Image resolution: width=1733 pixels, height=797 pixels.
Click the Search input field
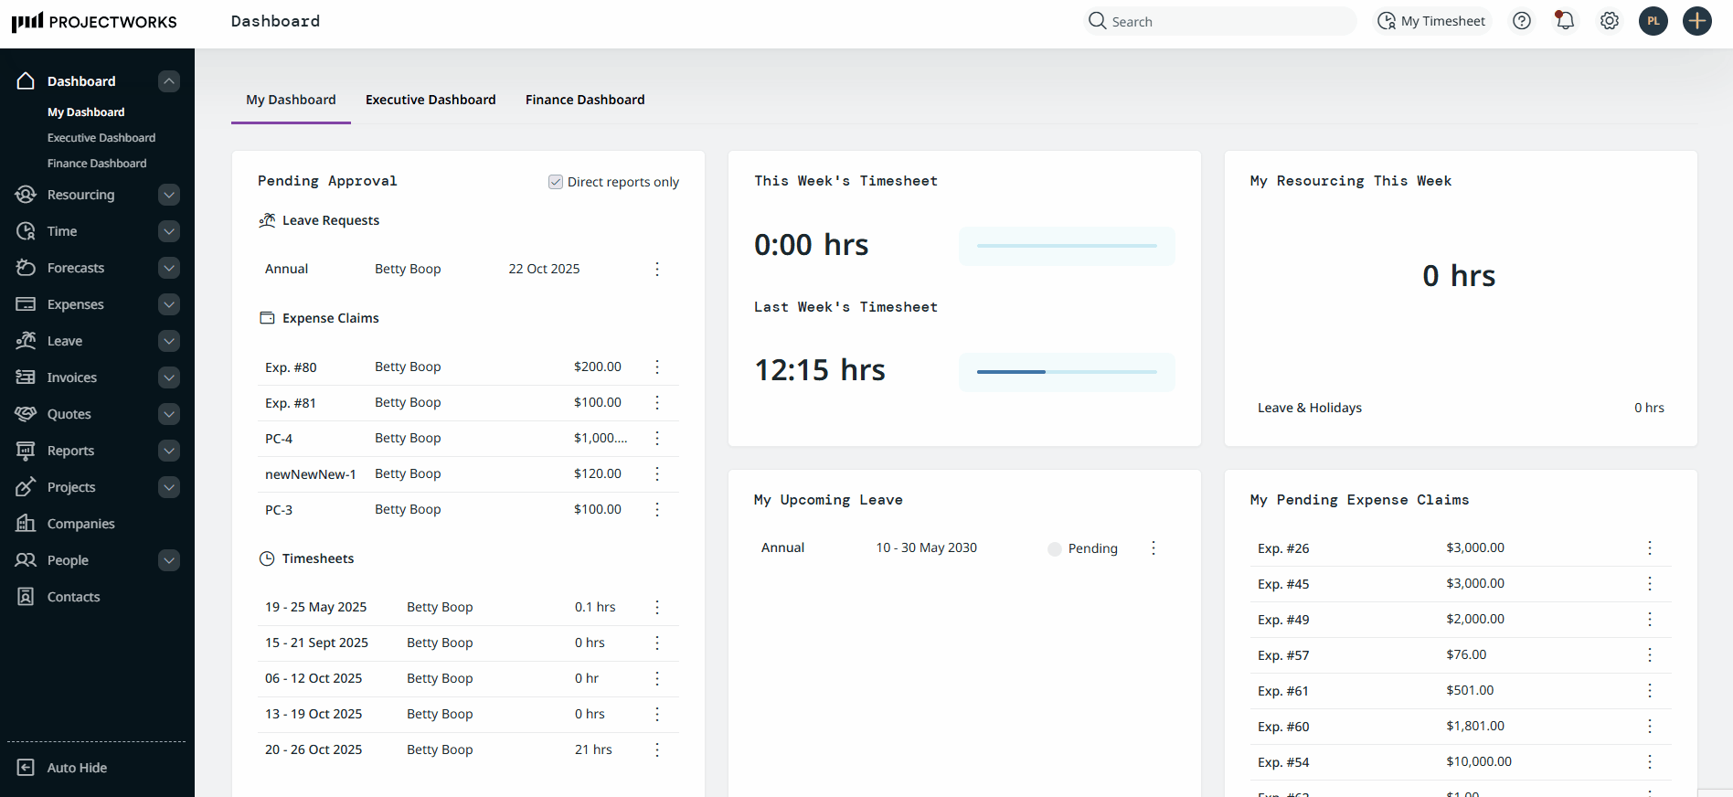[x=1225, y=21]
